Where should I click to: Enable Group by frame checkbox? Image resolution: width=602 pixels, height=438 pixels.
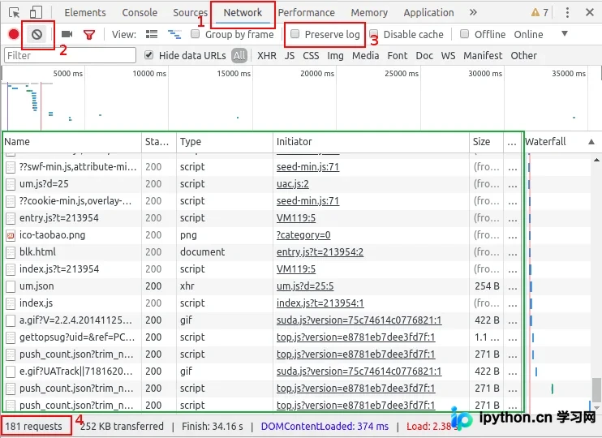195,34
